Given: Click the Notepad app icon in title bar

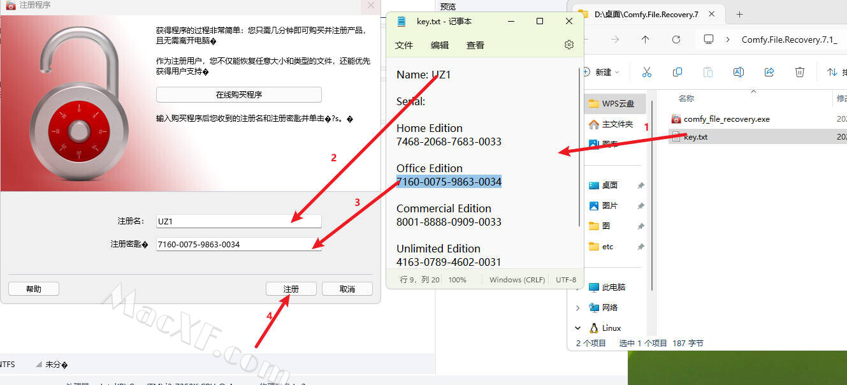Looking at the screenshot, I should click(x=402, y=21).
